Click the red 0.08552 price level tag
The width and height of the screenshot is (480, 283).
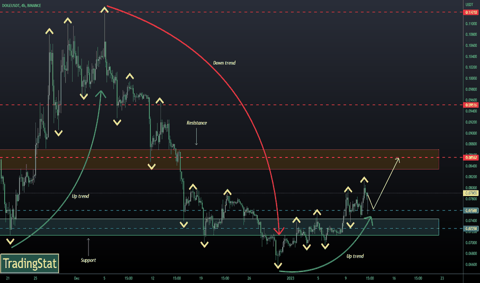[x=471, y=157]
